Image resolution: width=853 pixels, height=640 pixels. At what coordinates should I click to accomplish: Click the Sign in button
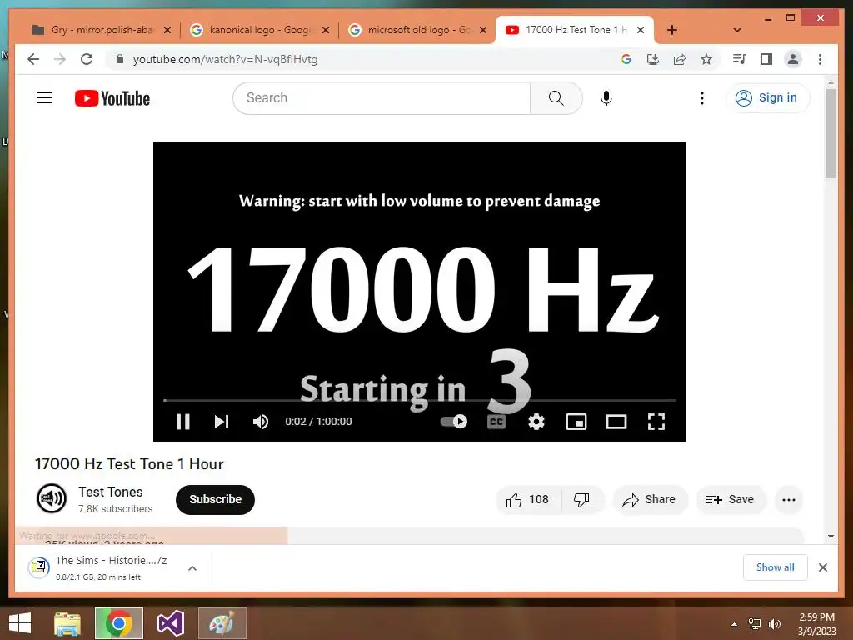pyautogui.click(x=767, y=98)
